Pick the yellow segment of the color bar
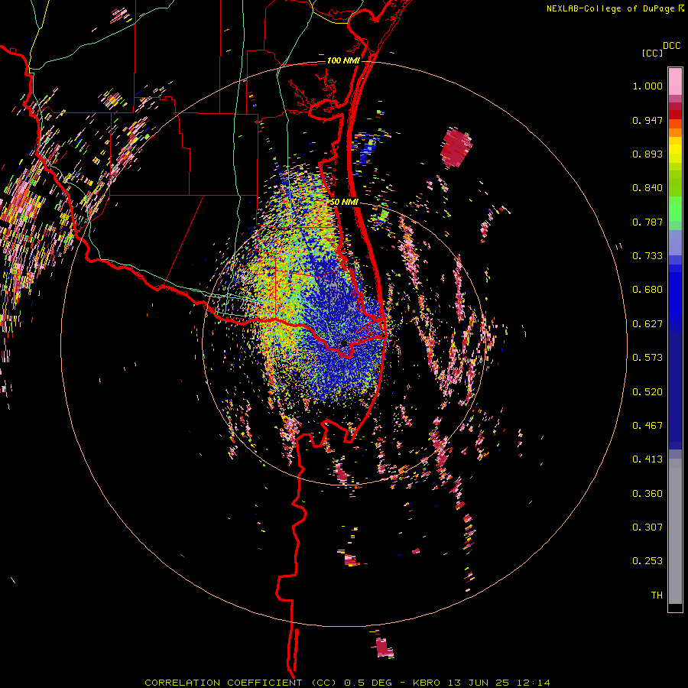This screenshot has height=688, width=688. pos(675,150)
